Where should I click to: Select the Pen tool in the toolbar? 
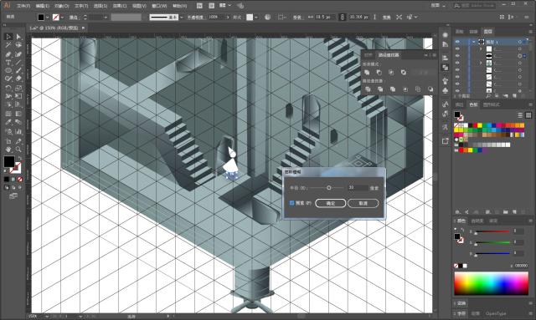point(8,54)
